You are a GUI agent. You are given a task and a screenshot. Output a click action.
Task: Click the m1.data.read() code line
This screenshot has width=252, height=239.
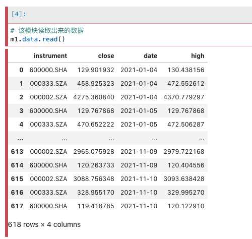click(x=38, y=39)
